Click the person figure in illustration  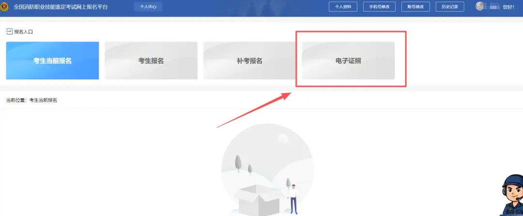(293, 199)
